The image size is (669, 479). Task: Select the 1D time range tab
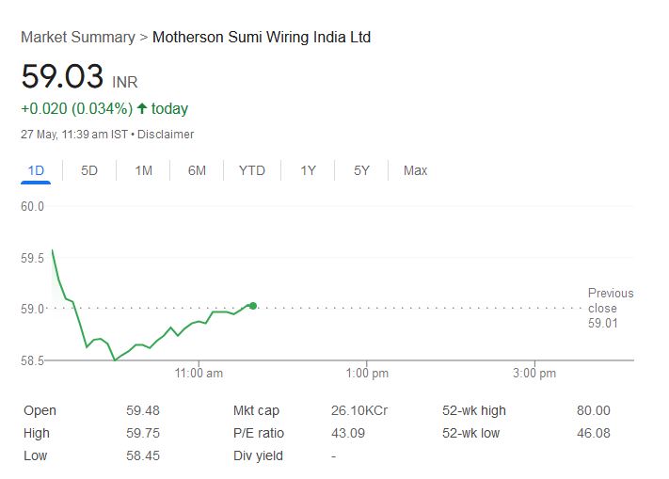36,170
